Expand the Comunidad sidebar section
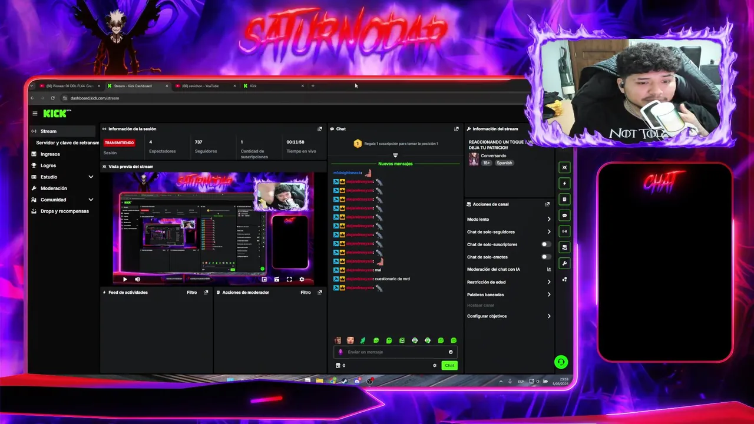This screenshot has height=424, width=754. pyautogui.click(x=91, y=200)
